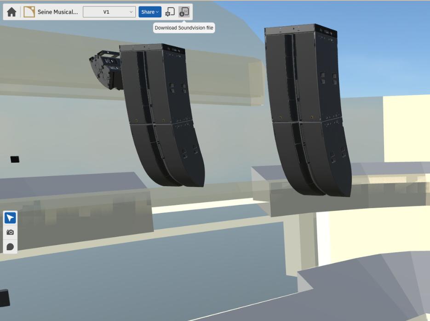The width and height of the screenshot is (430, 321).
Task: Select the right line array speaker
Action: 307,110
